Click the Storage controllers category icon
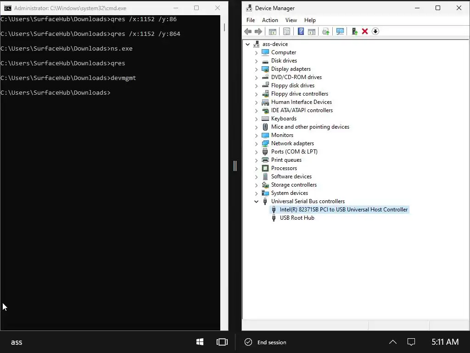Image resolution: width=470 pixels, height=353 pixels. [x=265, y=185]
